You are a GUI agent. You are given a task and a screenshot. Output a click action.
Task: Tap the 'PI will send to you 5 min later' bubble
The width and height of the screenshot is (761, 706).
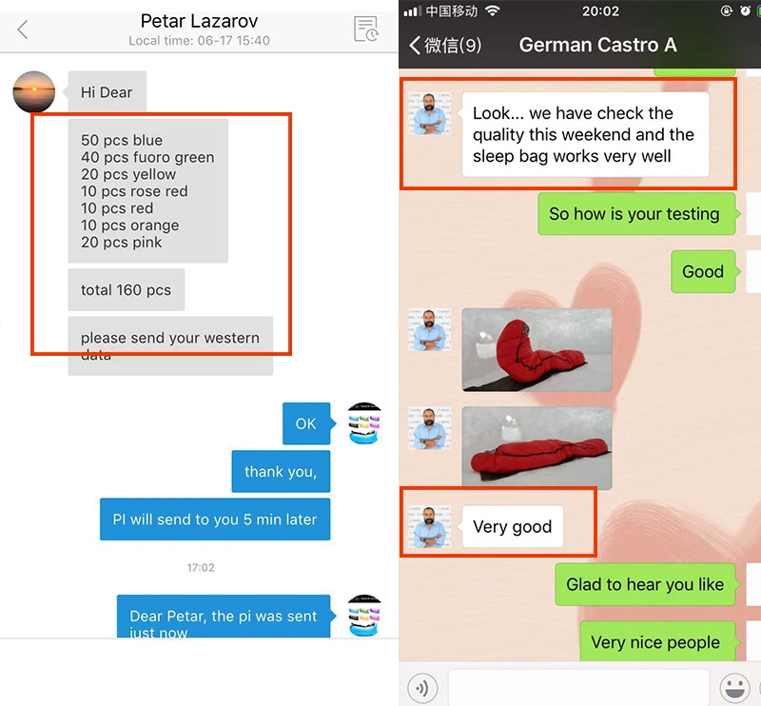click(x=215, y=520)
